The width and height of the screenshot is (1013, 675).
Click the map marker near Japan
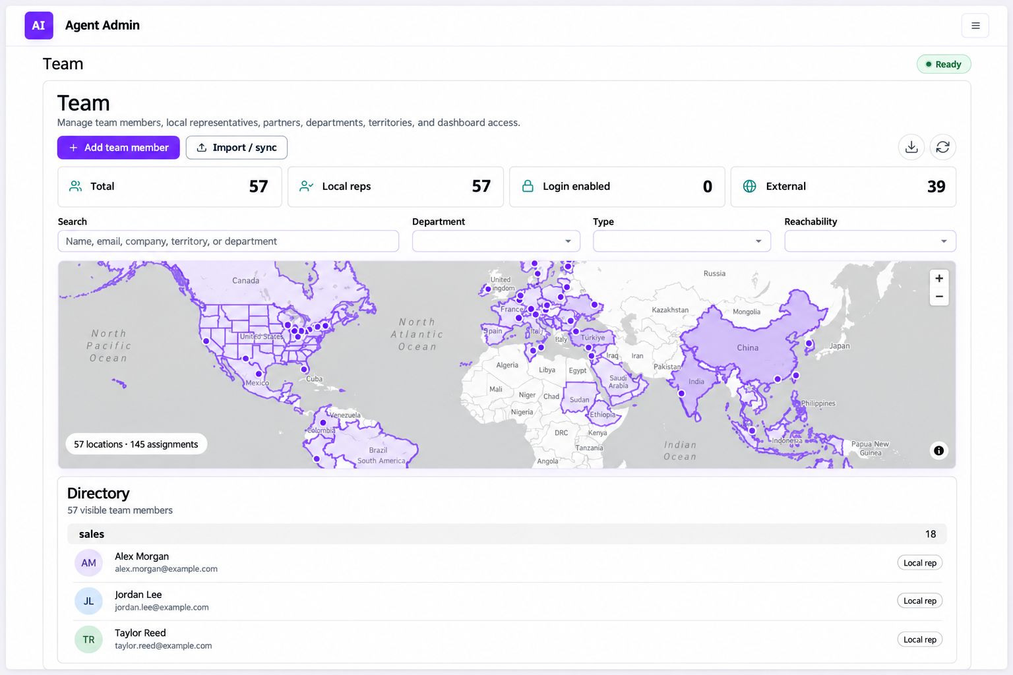[x=809, y=343]
